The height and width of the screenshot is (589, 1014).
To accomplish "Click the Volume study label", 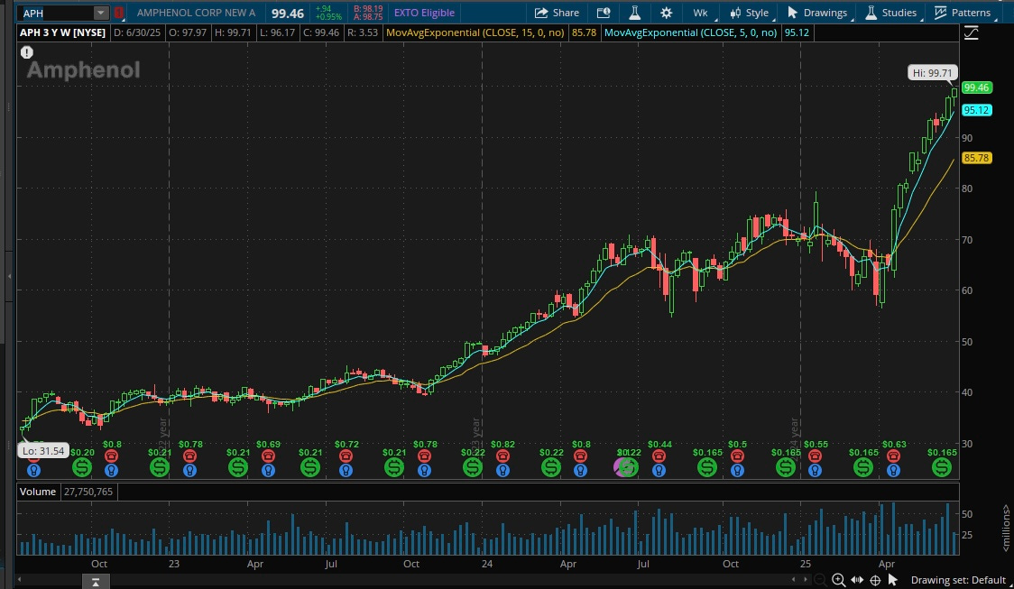I will click(38, 492).
